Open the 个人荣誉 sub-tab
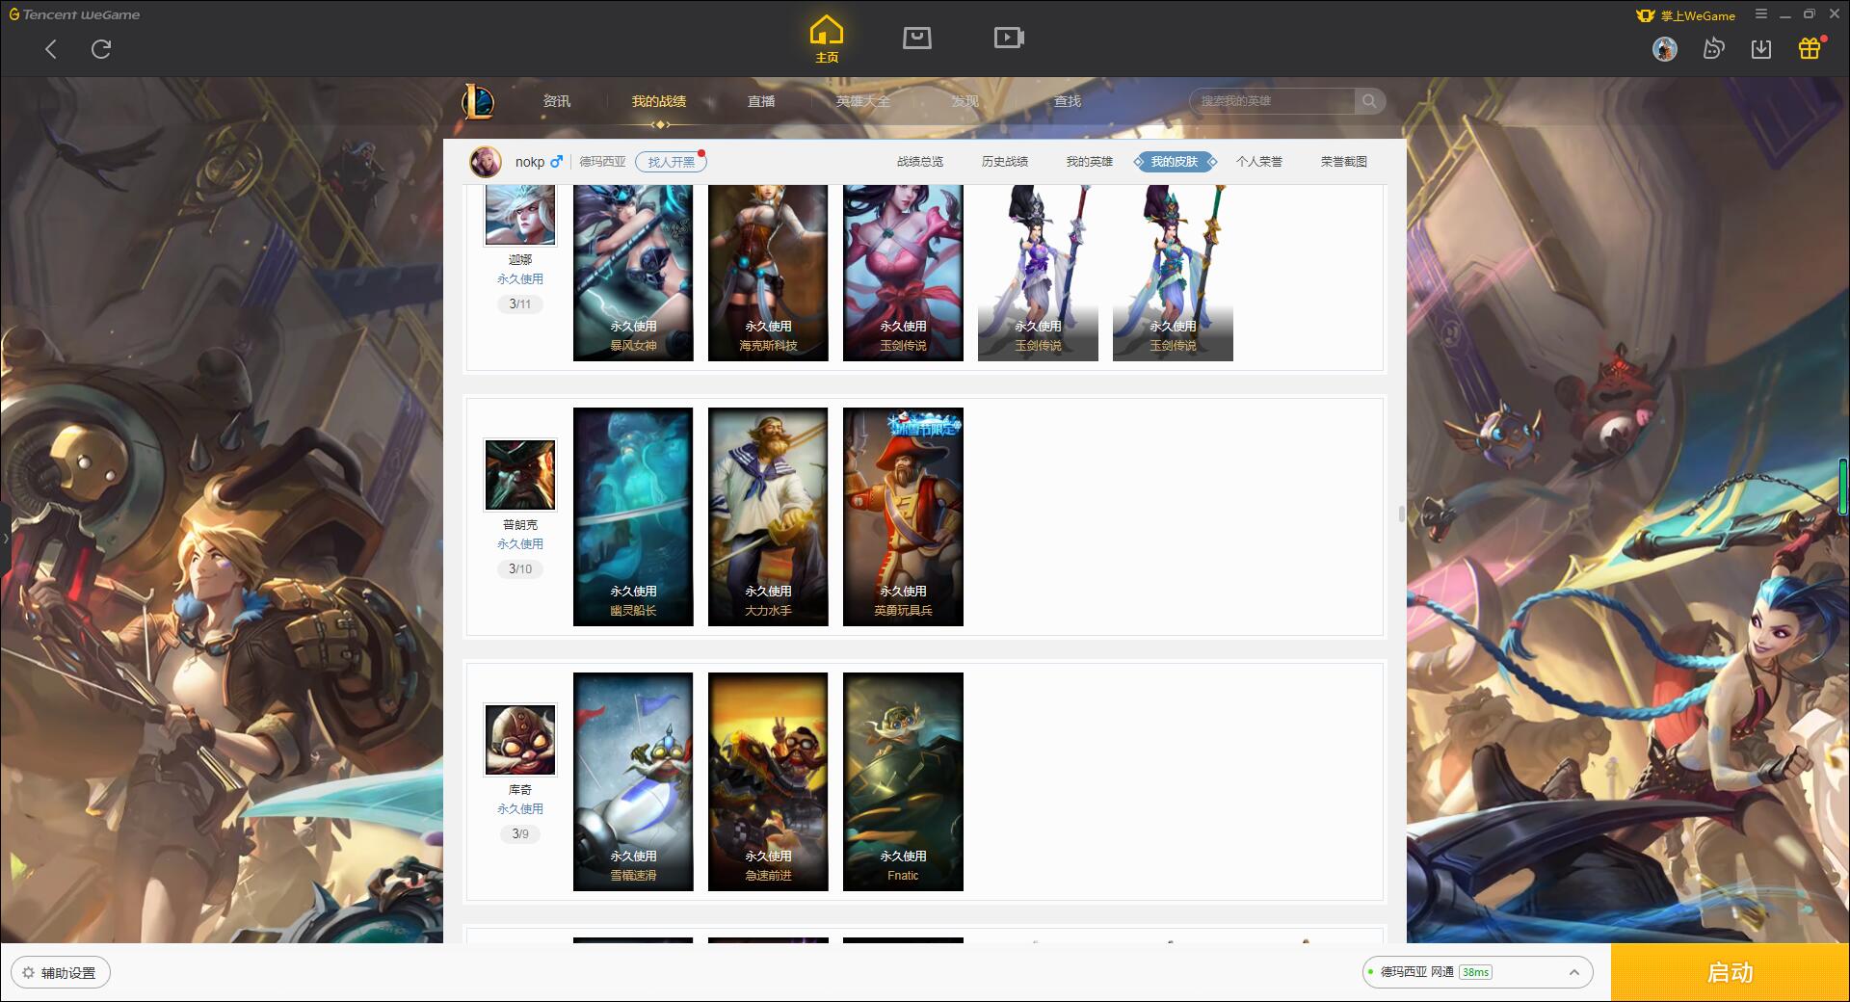1850x1002 pixels. pyautogui.click(x=1259, y=162)
